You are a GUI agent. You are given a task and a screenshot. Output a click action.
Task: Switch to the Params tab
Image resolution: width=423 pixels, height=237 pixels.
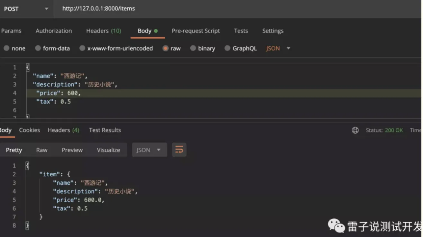[11, 31]
